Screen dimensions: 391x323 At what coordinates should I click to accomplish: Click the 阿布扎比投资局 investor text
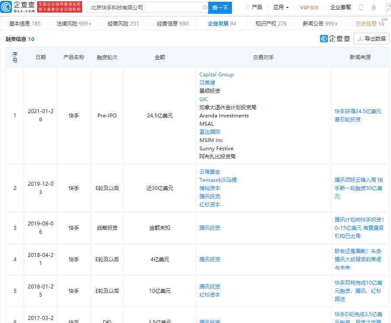coord(217,156)
